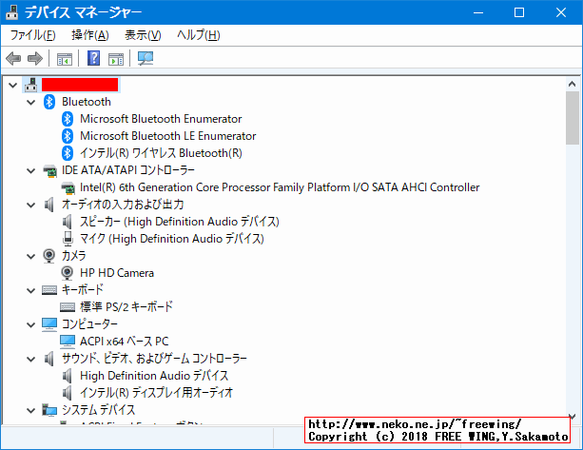The height and width of the screenshot is (450, 583).
Task: Collapse the キーボード category
Action: click(31, 290)
